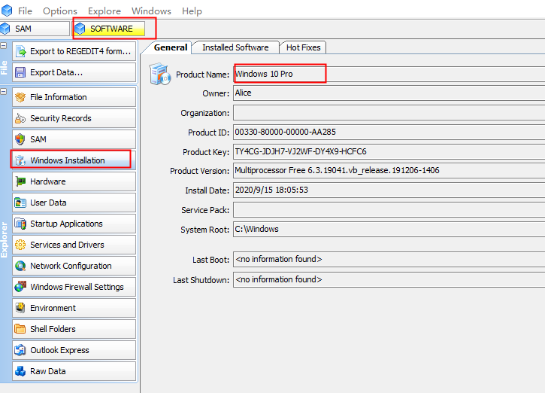Click the SOFTWARE hive tab cube icon
This screenshot has width=545, height=393.
80,29
